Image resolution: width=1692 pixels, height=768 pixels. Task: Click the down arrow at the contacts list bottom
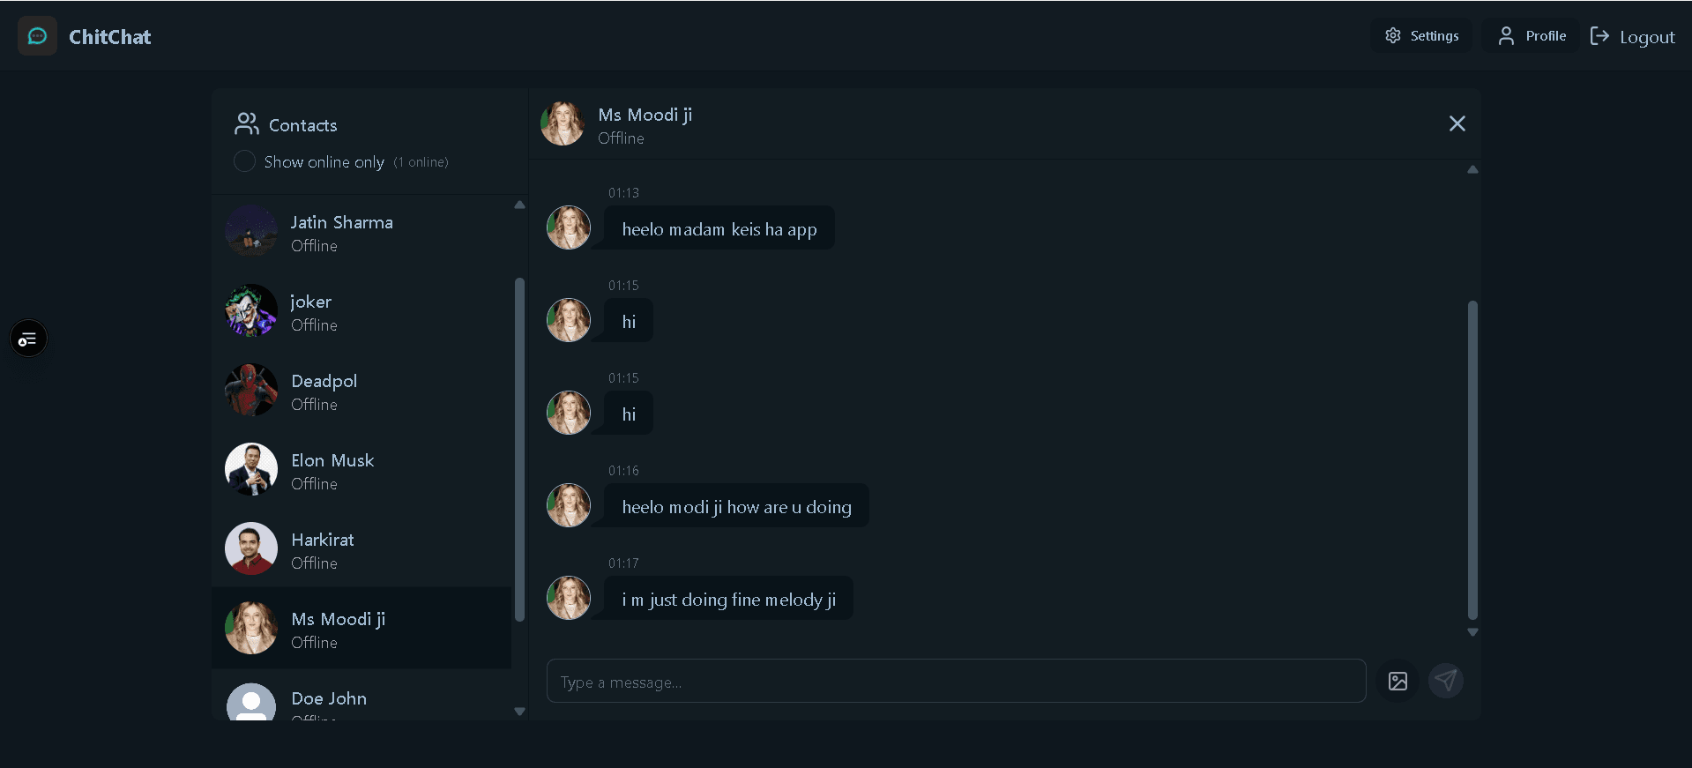click(x=519, y=711)
